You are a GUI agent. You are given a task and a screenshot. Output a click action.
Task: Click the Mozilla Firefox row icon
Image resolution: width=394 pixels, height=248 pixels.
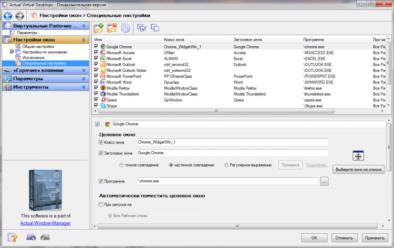[x=103, y=88]
